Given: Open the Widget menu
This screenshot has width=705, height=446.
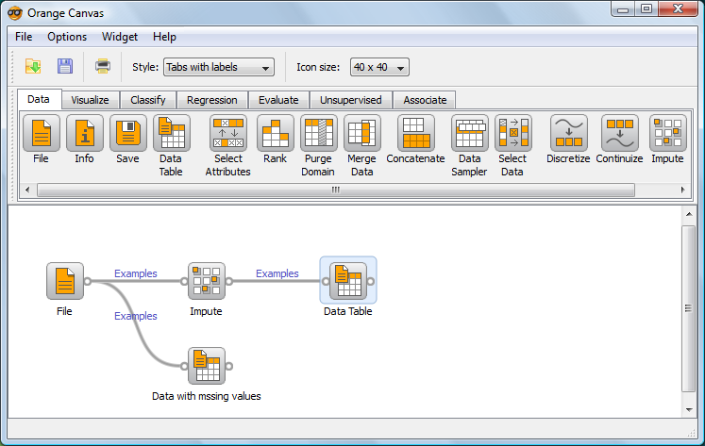Looking at the screenshot, I should coord(120,37).
